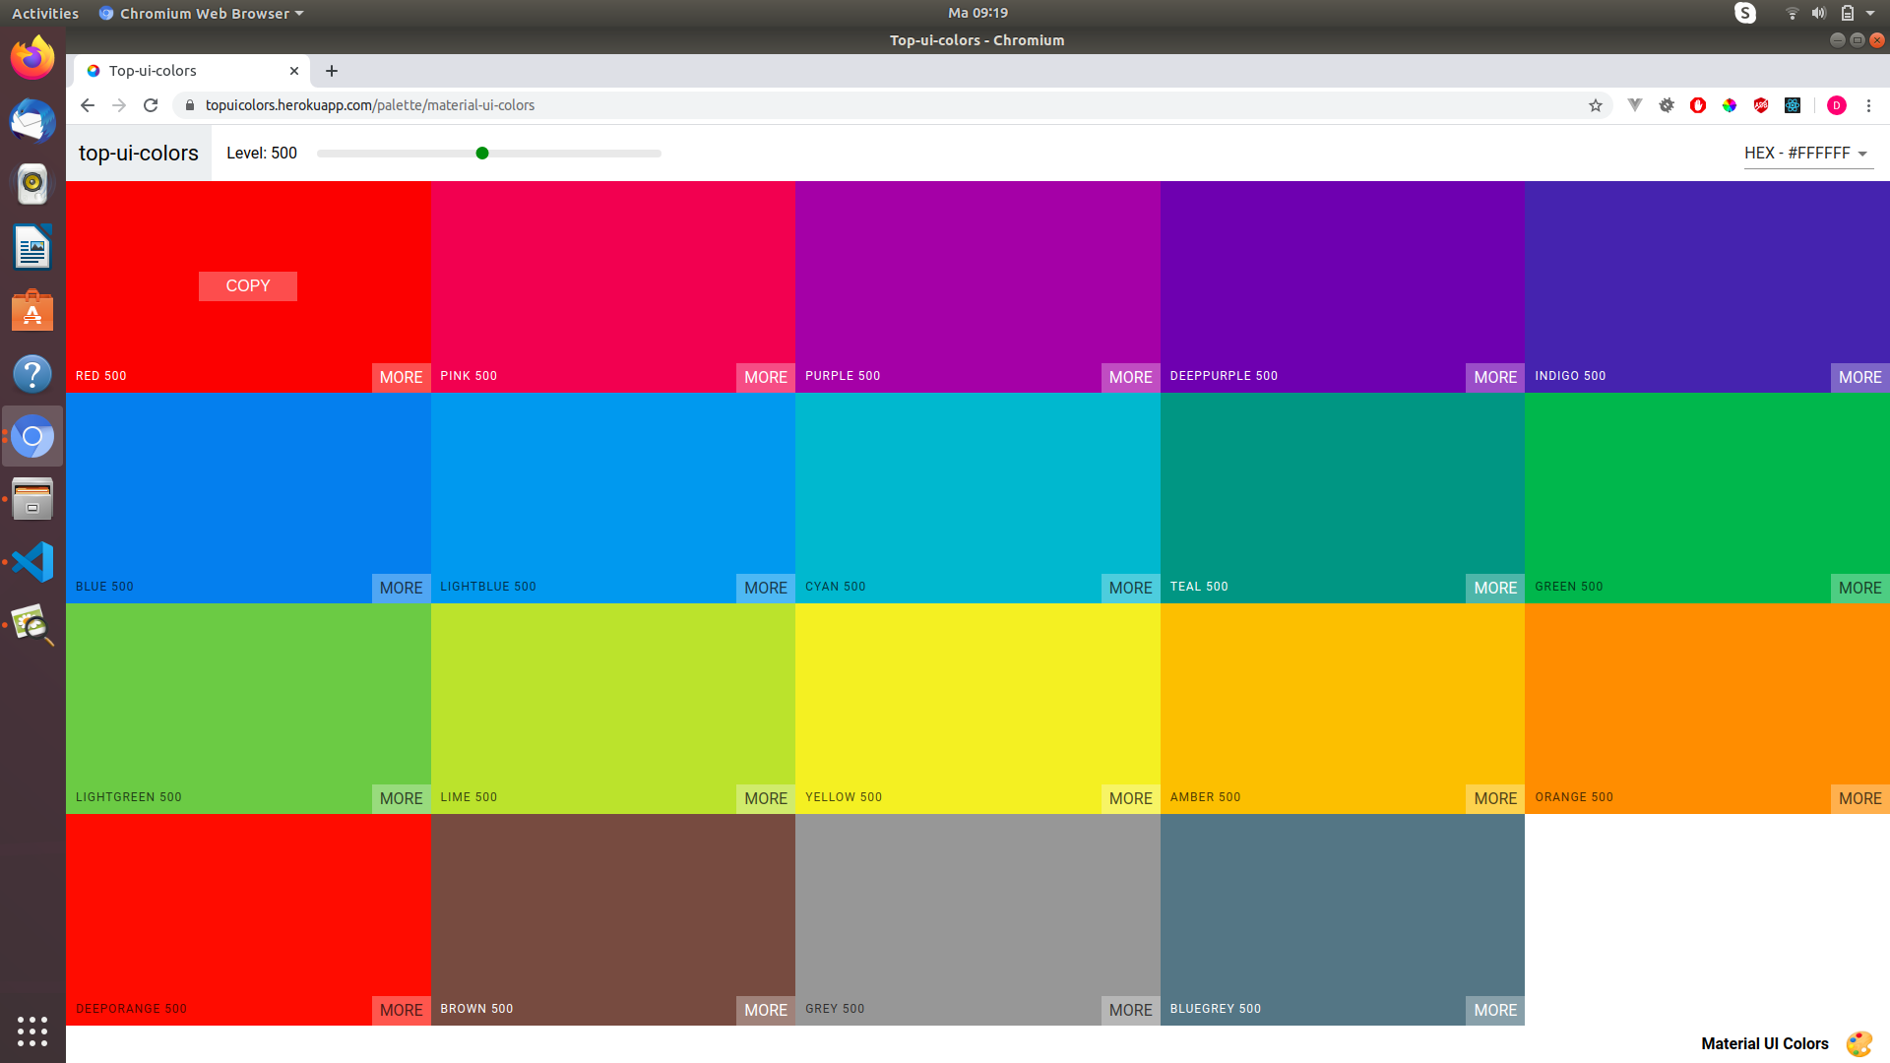Select the Top-ui-colors browser tab
Viewport: 1890px width, 1063px height.
187,71
